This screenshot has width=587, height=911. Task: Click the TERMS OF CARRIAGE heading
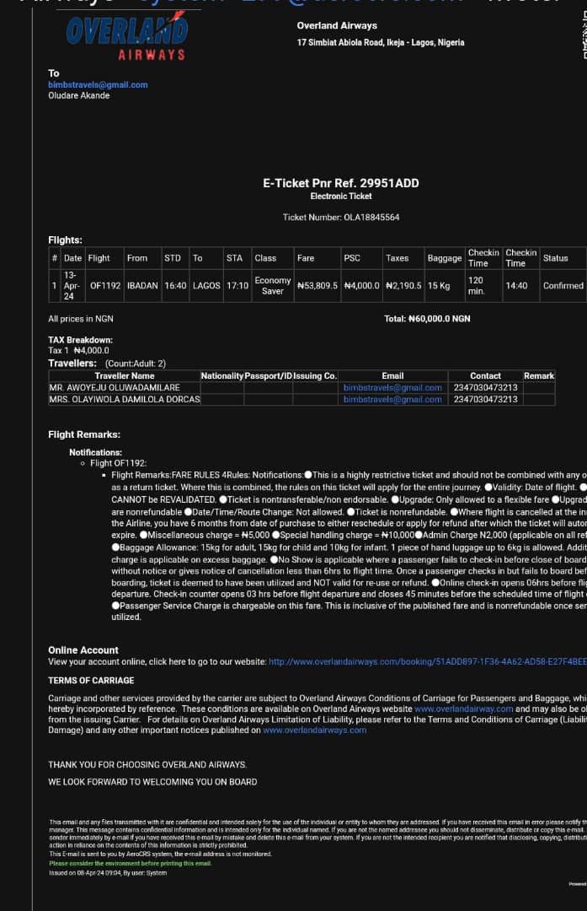[91, 681]
